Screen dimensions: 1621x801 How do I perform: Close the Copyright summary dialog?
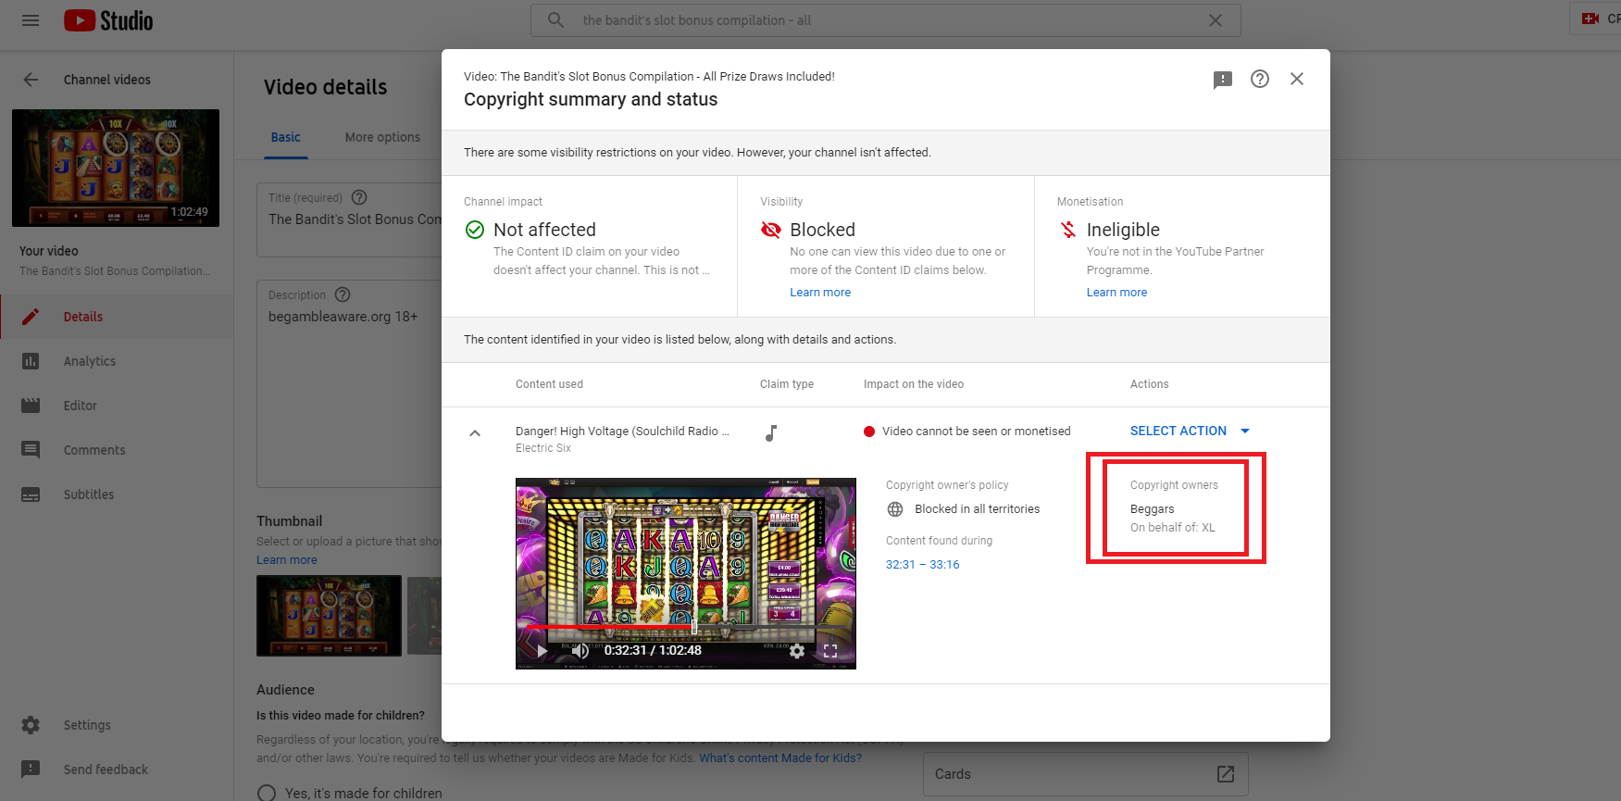point(1297,80)
